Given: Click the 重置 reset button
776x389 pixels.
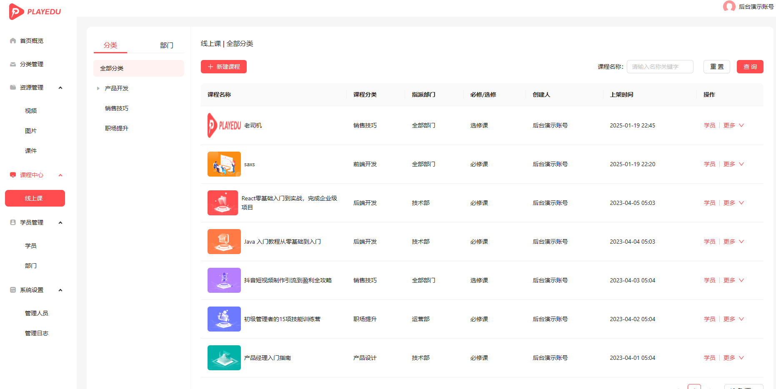Looking at the screenshot, I should (x=716, y=67).
